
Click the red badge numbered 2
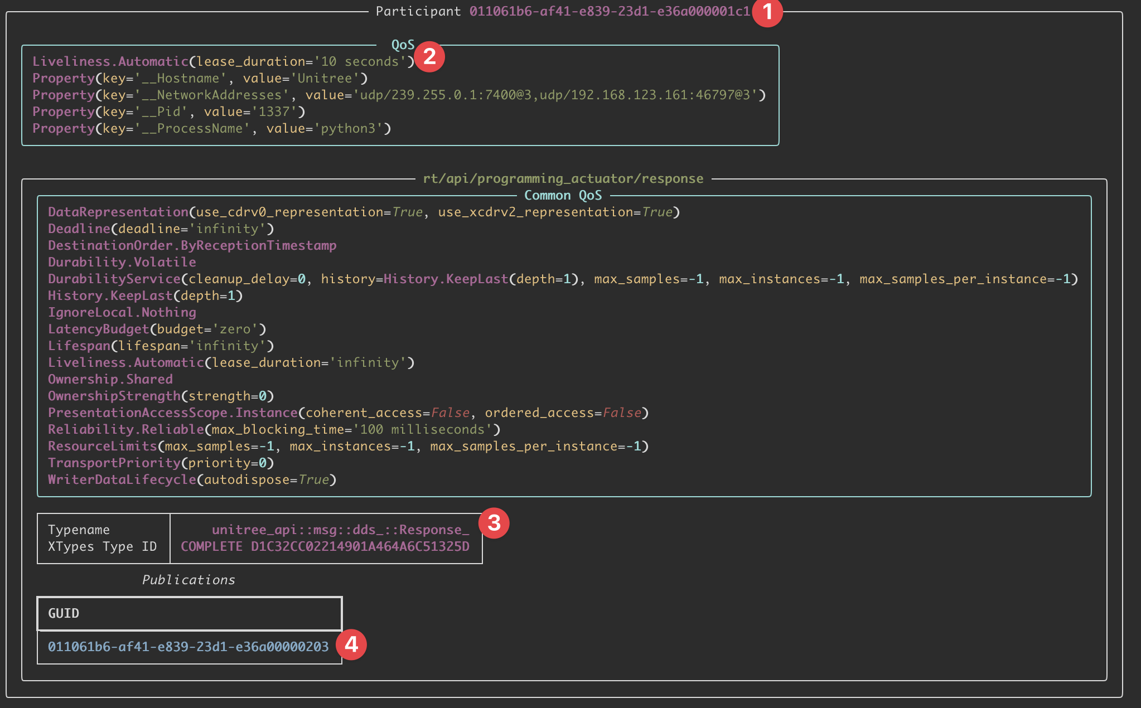coord(429,56)
